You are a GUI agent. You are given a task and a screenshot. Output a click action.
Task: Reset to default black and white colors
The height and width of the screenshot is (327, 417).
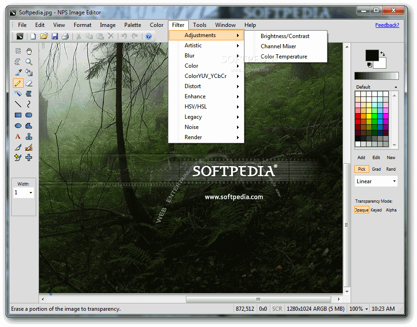[369, 65]
